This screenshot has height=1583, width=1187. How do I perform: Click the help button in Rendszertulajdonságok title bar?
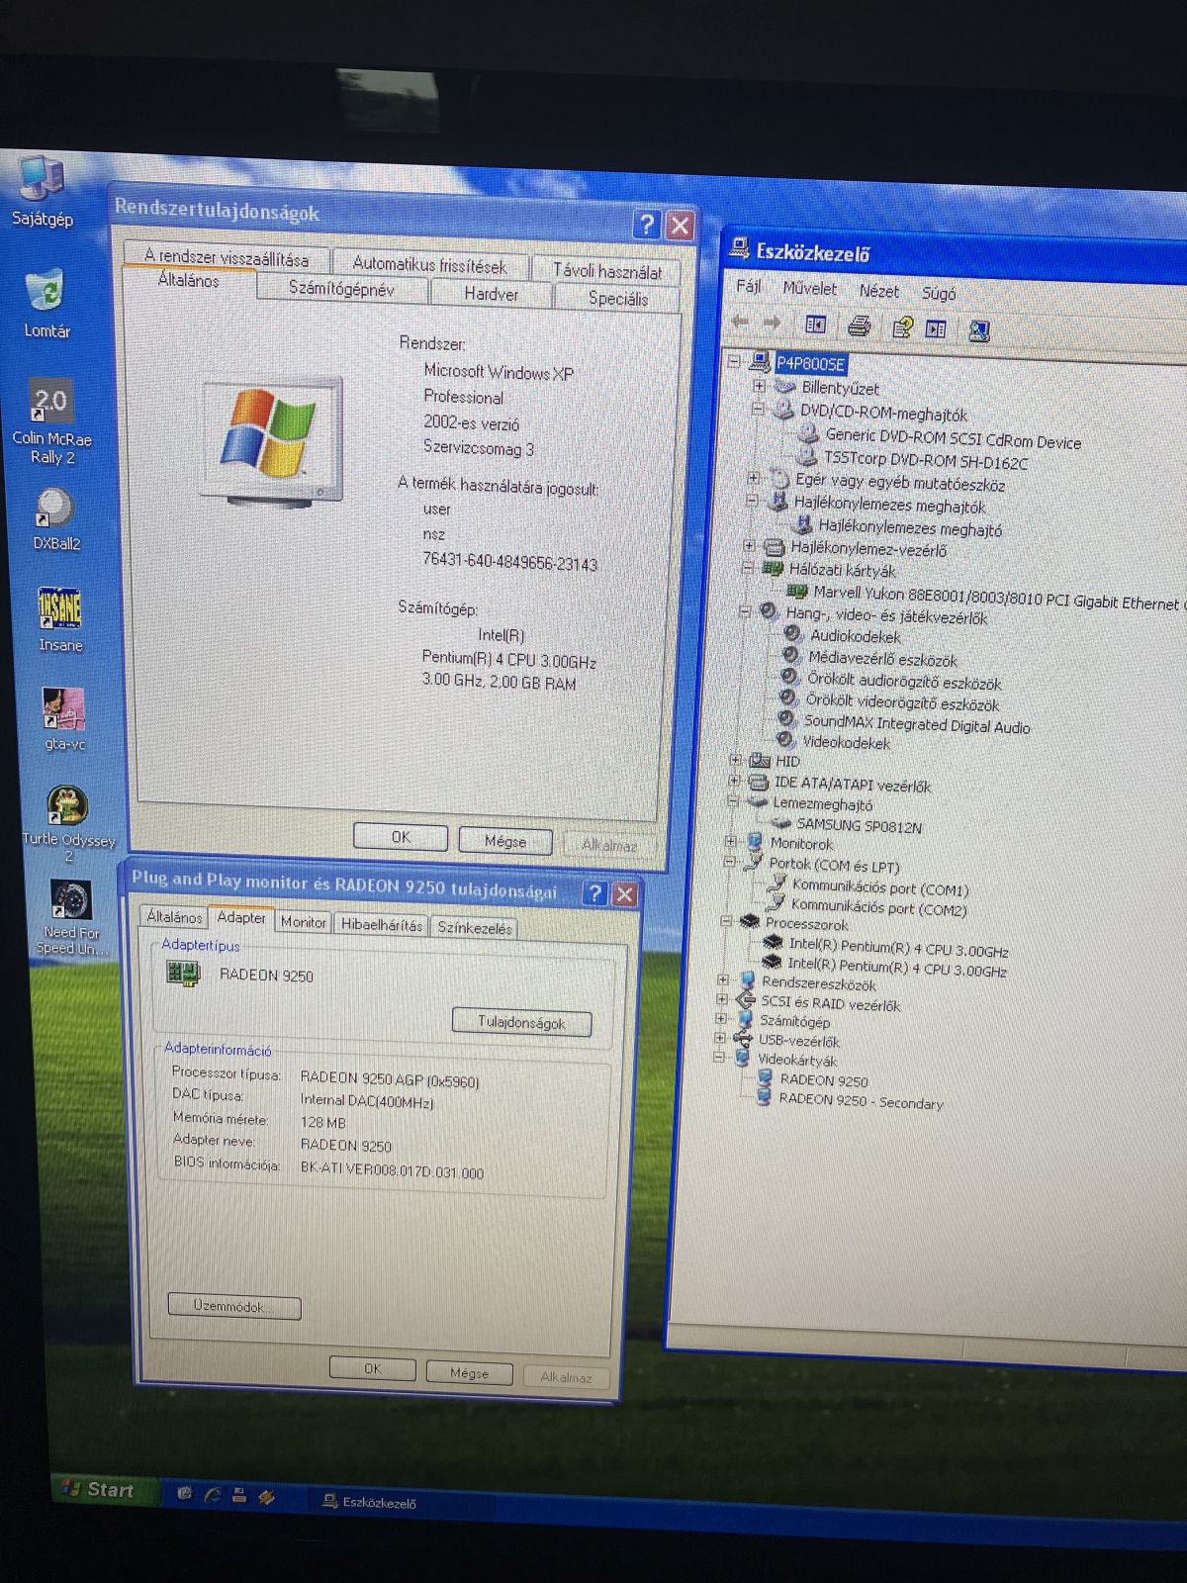pos(646,225)
